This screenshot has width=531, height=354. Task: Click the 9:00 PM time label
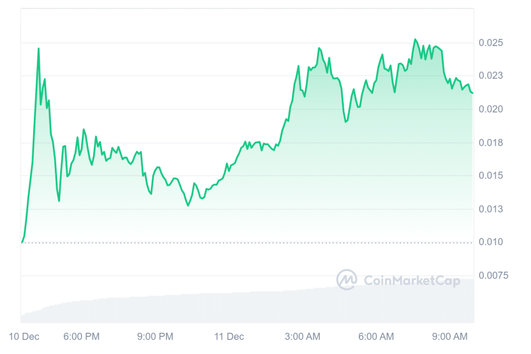[x=155, y=336]
